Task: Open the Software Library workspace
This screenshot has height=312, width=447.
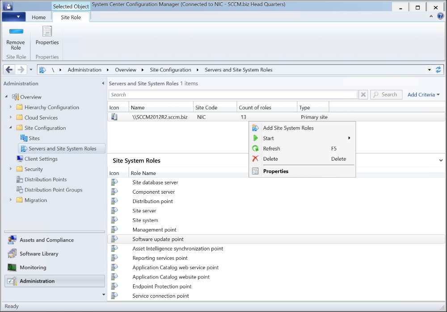Action: coord(39,254)
